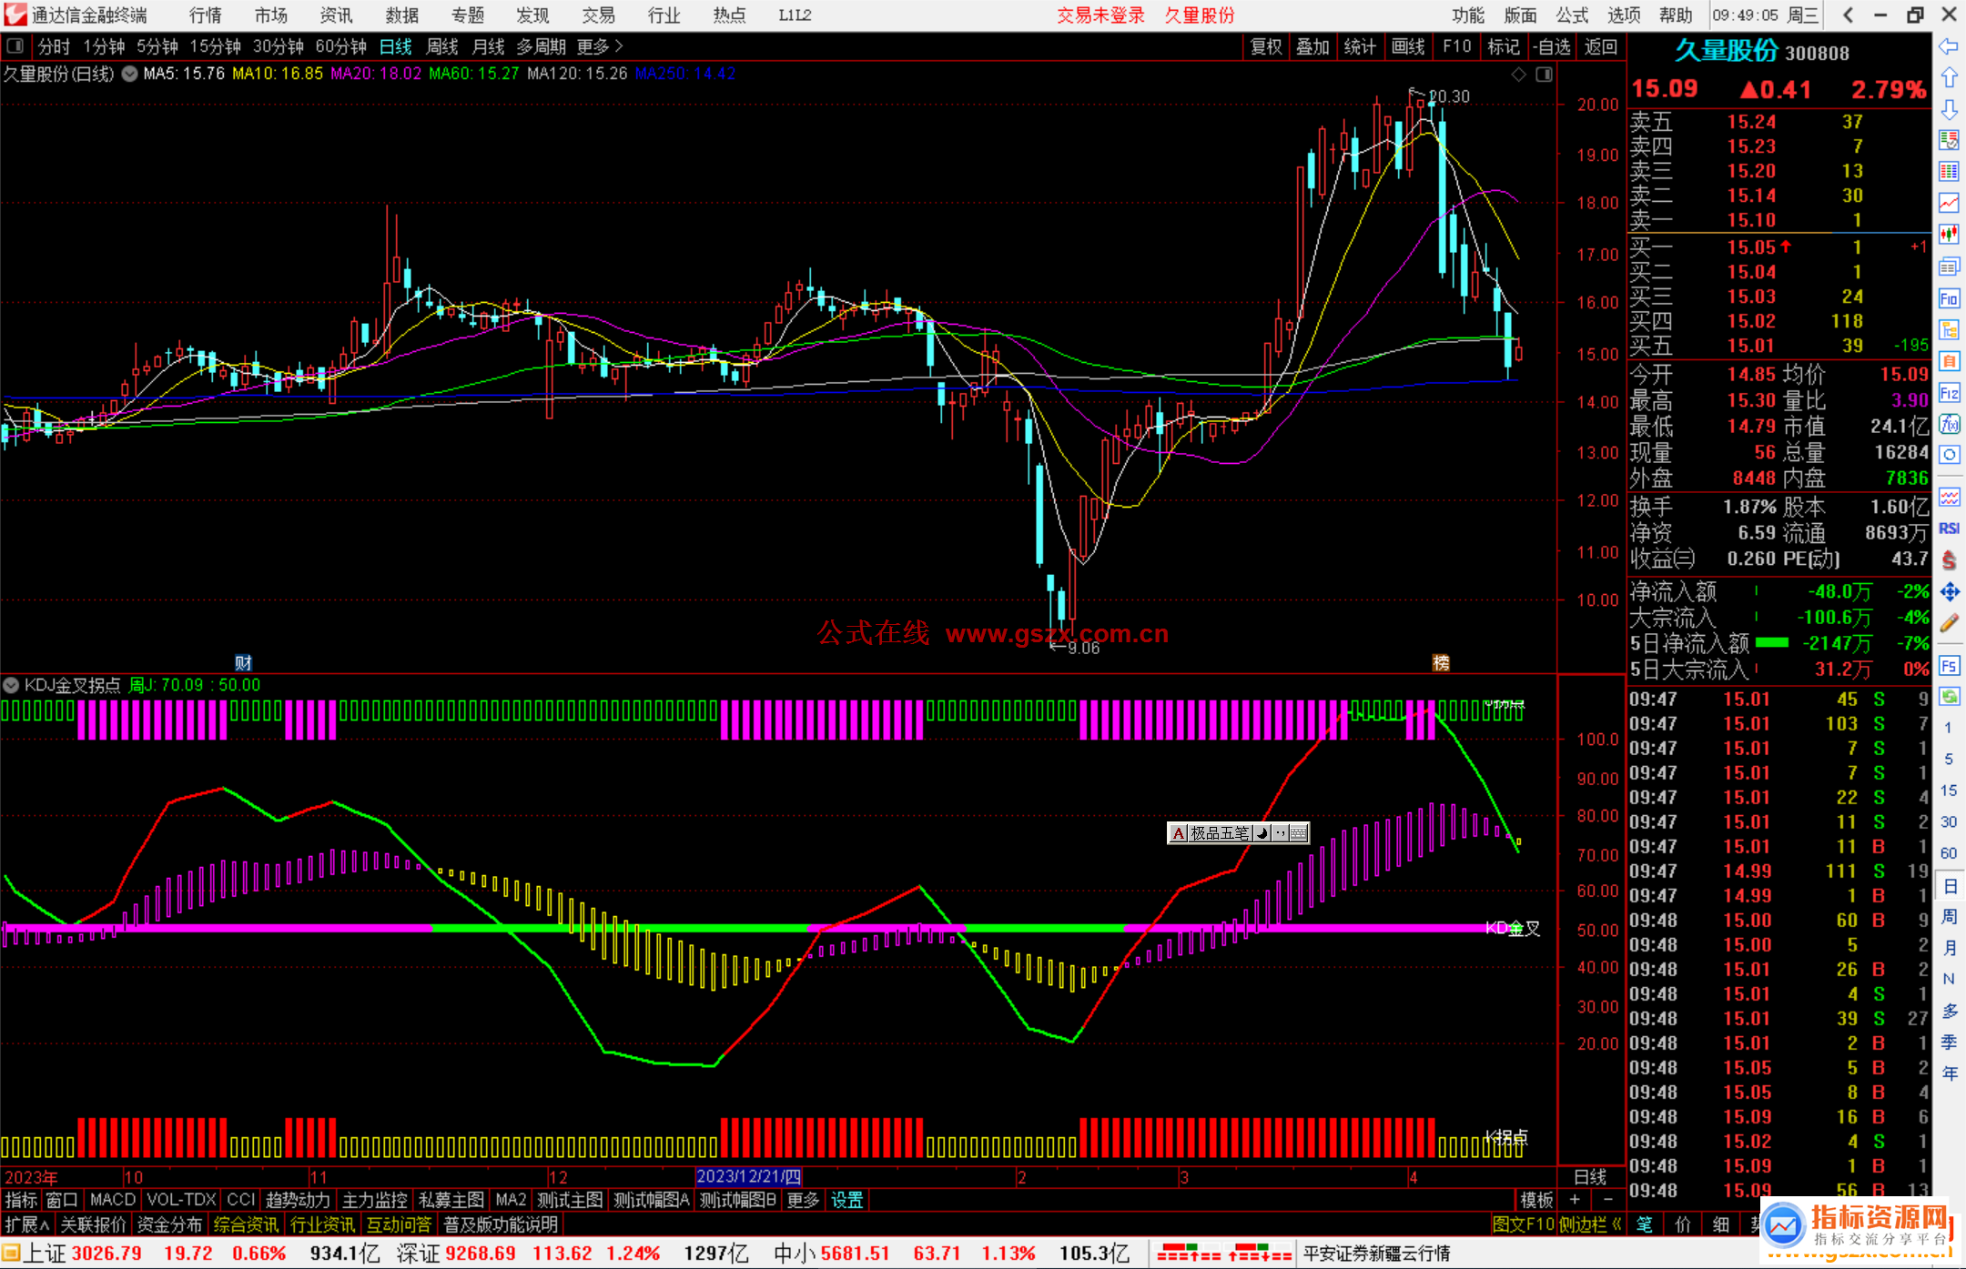This screenshot has height=1269, width=1966.
Task: Open the 功能 menu
Action: point(1468,15)
